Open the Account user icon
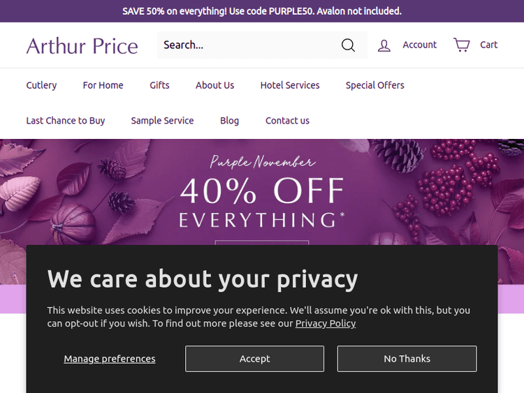524x393 pixels. click(384, 45)
